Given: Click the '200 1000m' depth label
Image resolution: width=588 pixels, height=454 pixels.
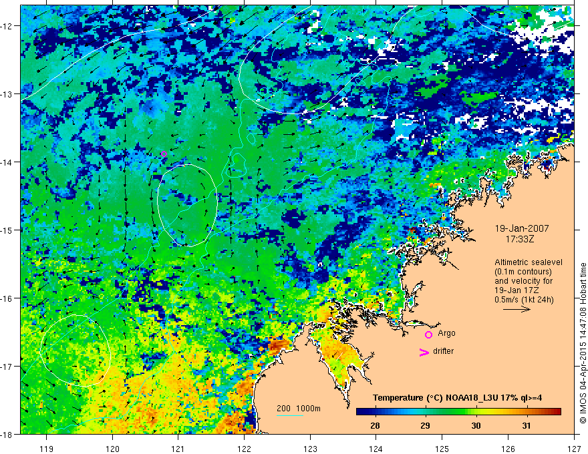Looking at the screenshot, I should pos(299,409).
